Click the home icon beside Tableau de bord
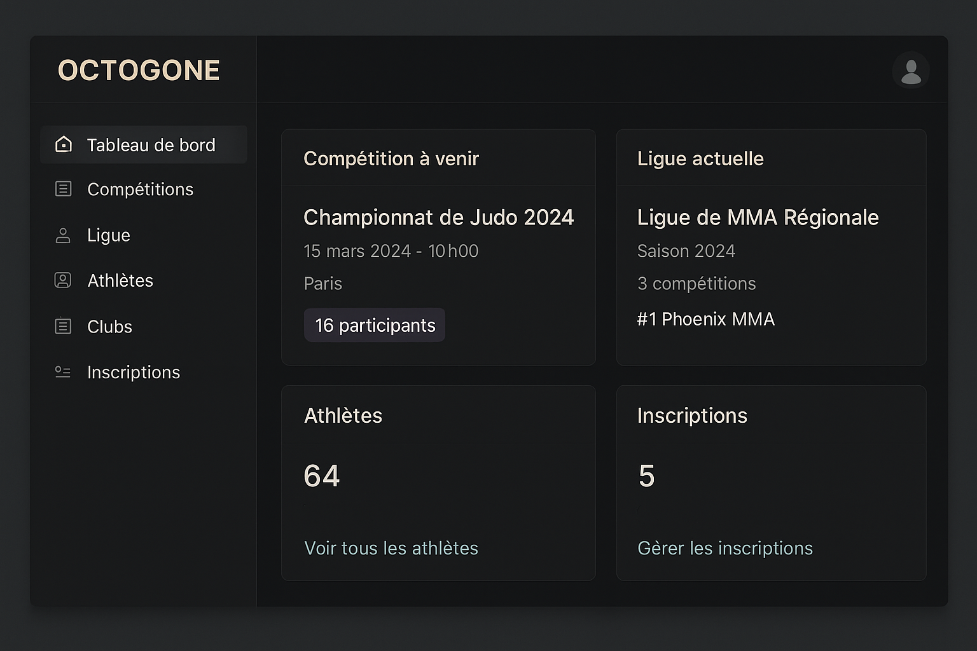This screenshot has height=651, width=977. (64, 144)
